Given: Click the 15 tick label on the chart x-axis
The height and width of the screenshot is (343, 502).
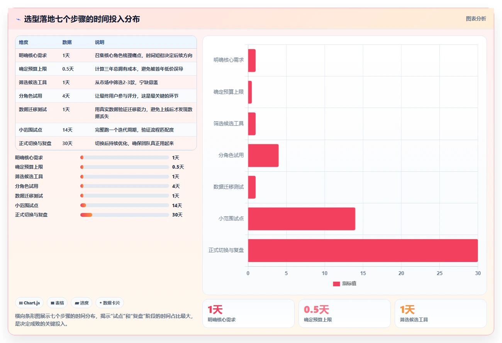Looking at the screenshot, I should [x=363, y=273].
